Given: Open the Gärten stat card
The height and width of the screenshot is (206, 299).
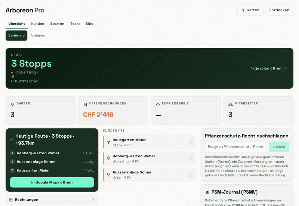Looking at the screenshot, I should [40, 110].
